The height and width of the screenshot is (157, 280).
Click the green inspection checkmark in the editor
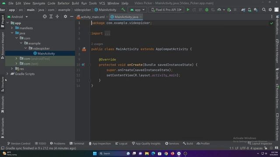272,23
